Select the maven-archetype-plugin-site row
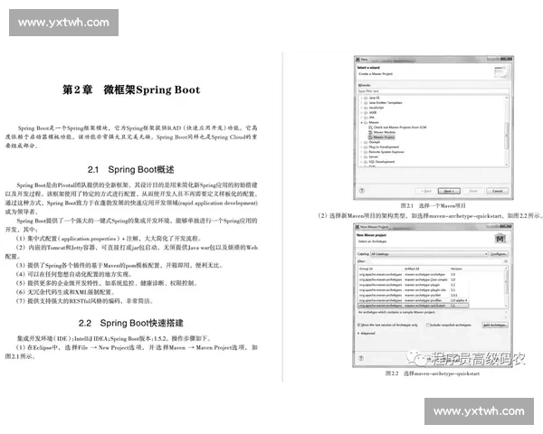The image size is (543, 434). pos(414,290)
